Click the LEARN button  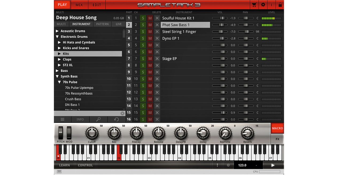(64, 165)
